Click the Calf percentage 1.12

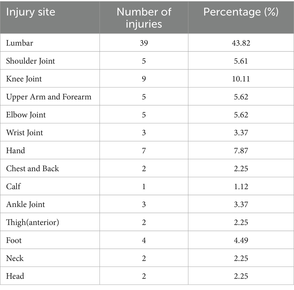(x=241, y=187)
